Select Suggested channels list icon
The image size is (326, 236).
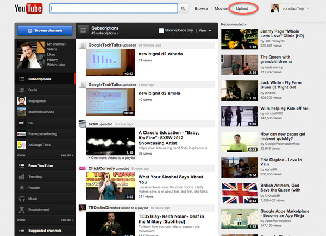22,231
